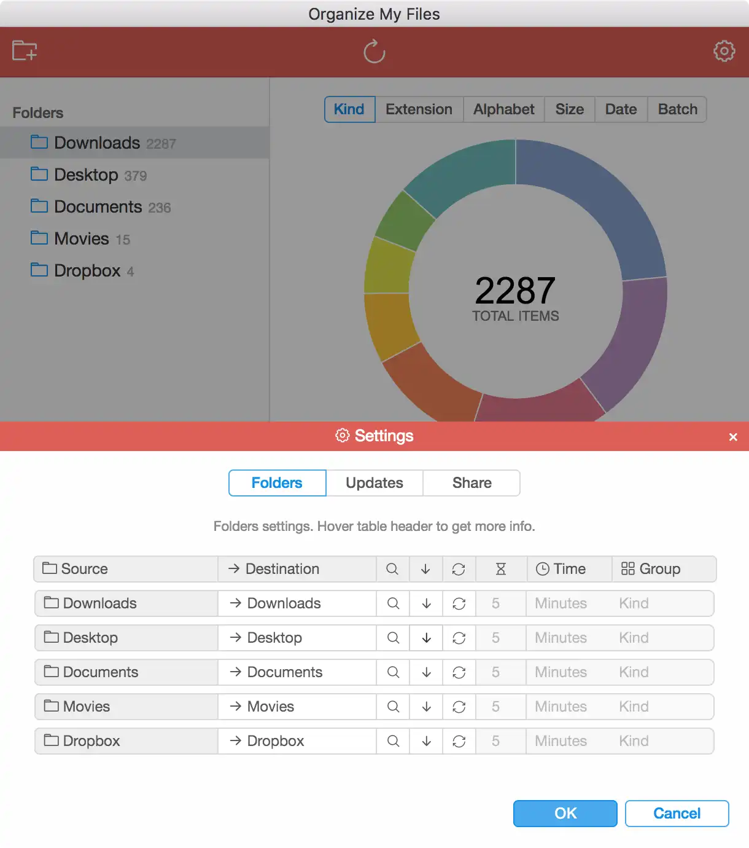
Task: Click the Cancel button
Action: (x=677, y=814)
